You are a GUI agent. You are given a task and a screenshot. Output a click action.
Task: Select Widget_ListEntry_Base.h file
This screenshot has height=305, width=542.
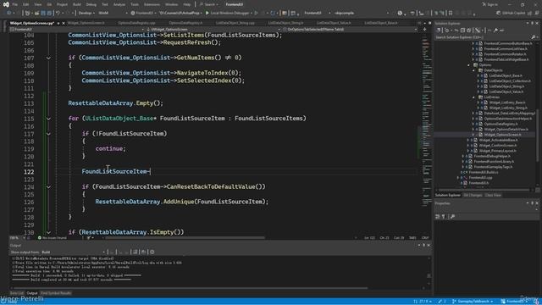[x=507, y=103]
